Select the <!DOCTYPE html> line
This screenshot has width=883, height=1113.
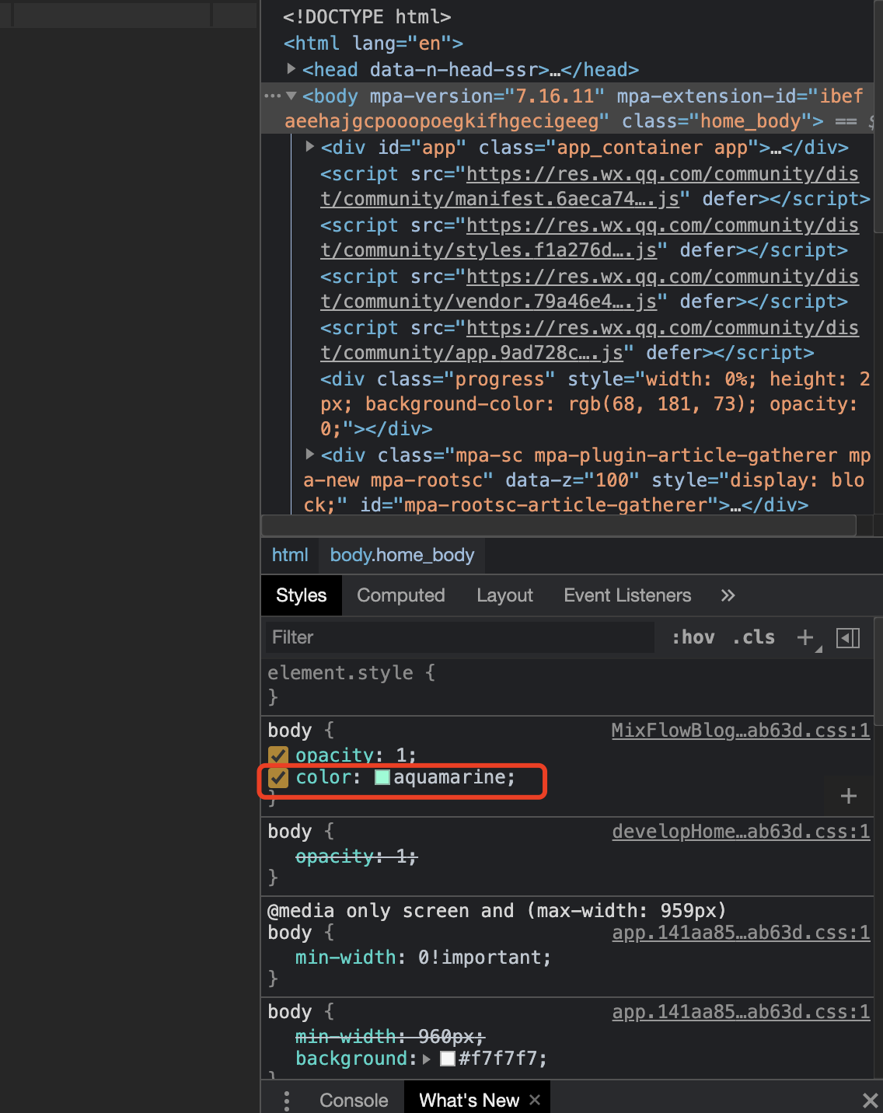click(x=367, y=17)
